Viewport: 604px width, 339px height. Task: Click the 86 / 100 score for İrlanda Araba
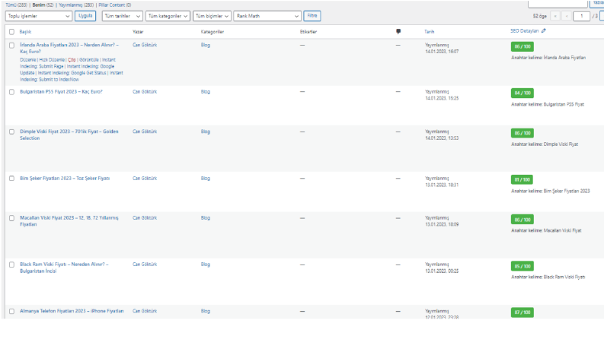point(522,46)
